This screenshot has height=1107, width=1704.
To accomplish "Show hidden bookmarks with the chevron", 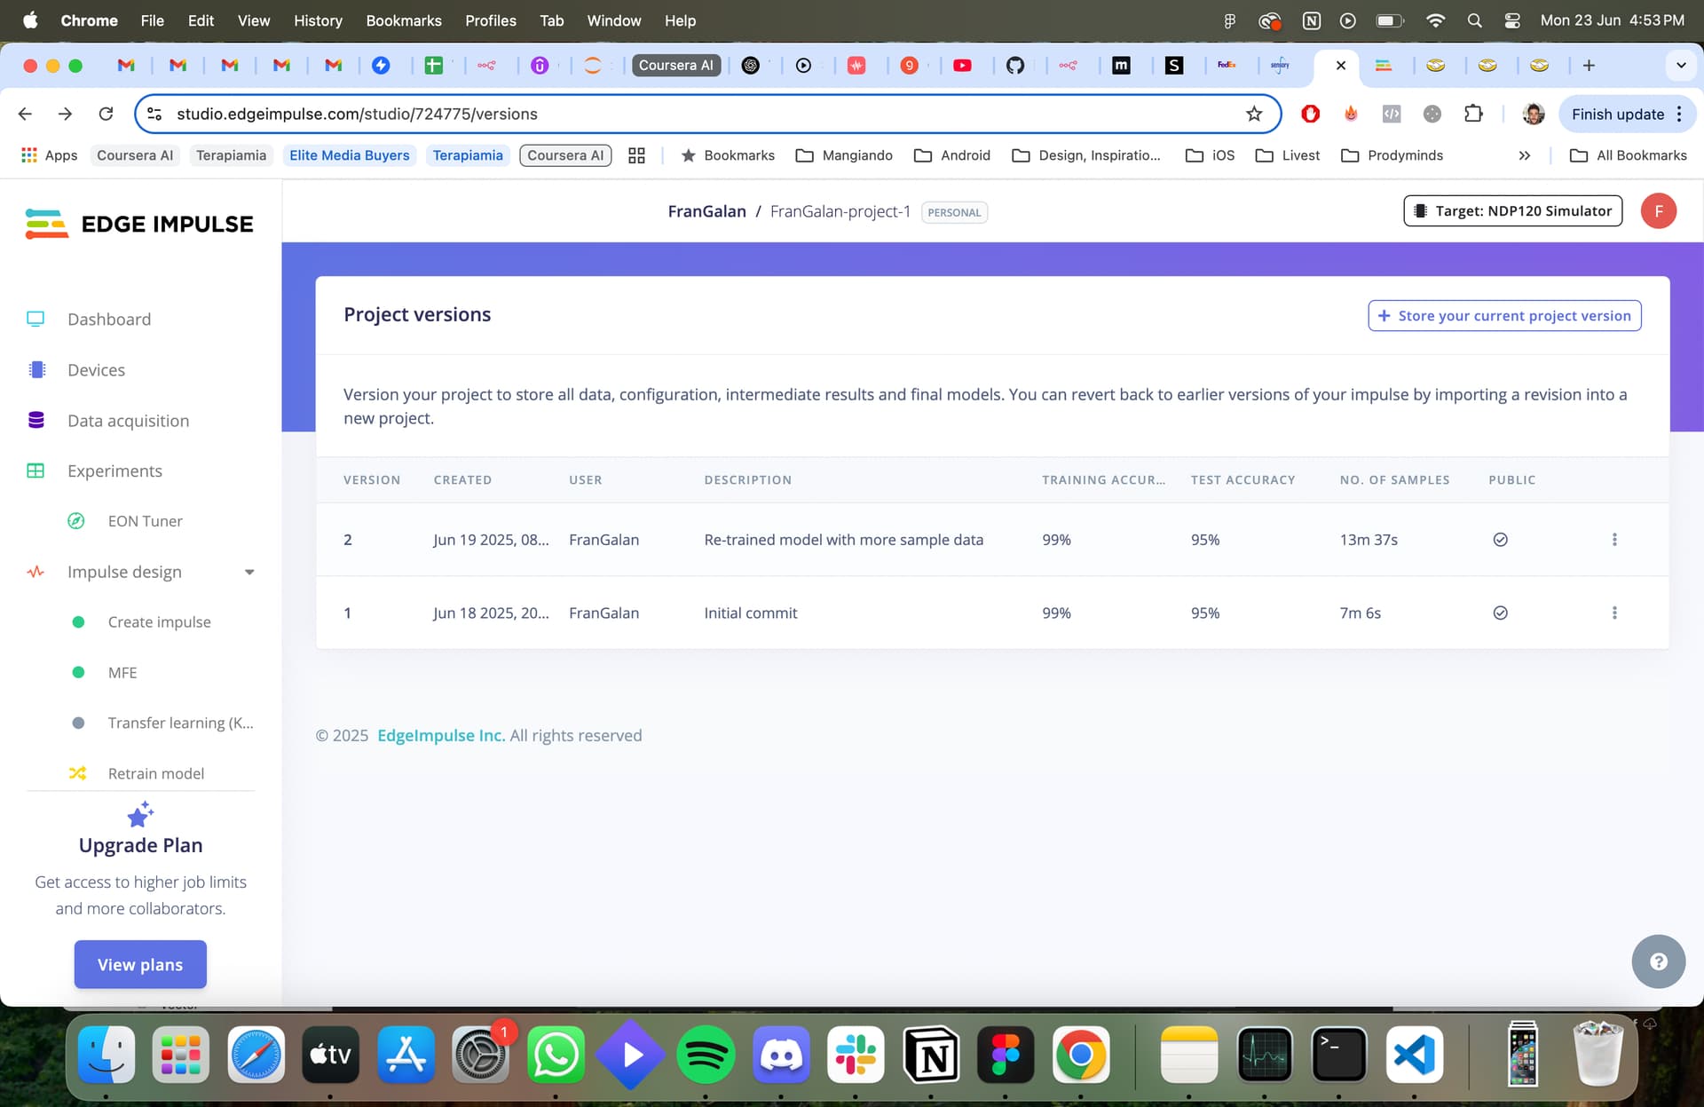I will [1524, 155].
